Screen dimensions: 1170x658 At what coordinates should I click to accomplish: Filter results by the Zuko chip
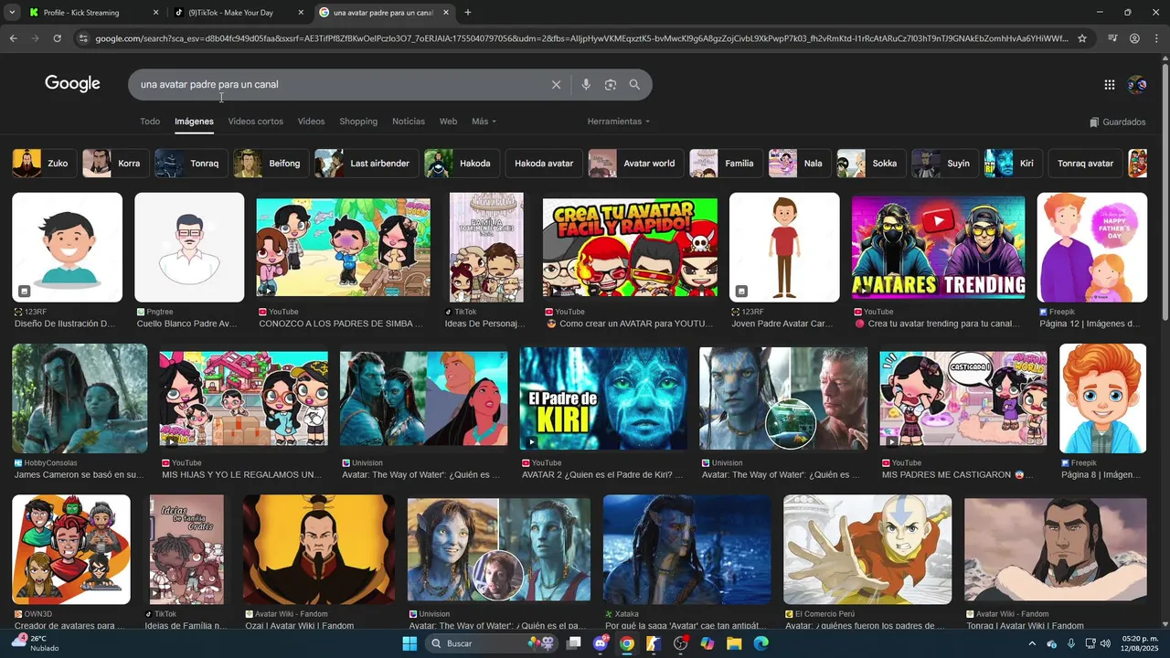pos(43,164)
